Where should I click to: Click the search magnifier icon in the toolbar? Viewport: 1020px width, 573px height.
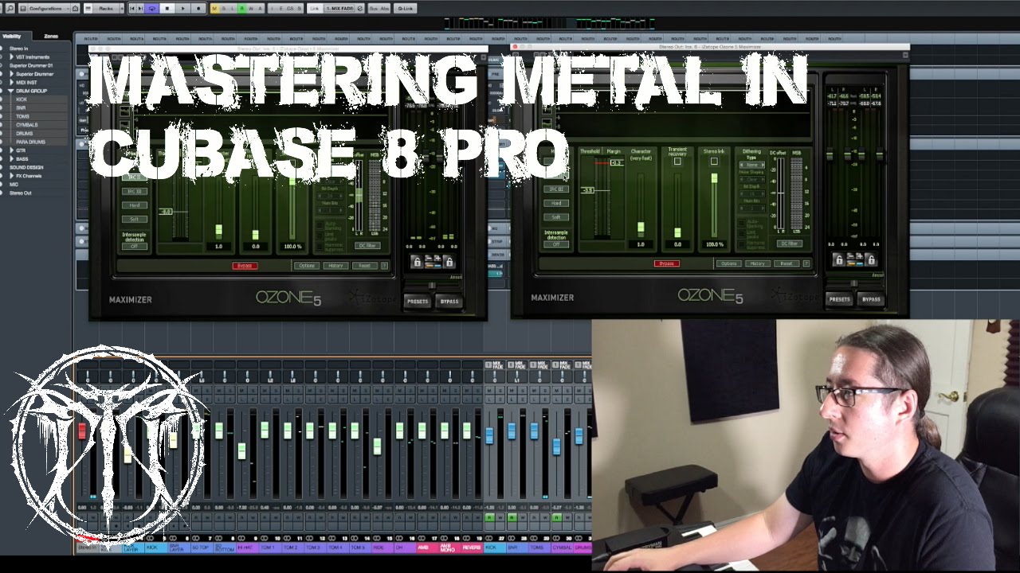point(10,8)
